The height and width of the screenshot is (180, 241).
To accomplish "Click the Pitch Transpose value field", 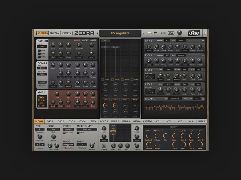I will point(40,129).
